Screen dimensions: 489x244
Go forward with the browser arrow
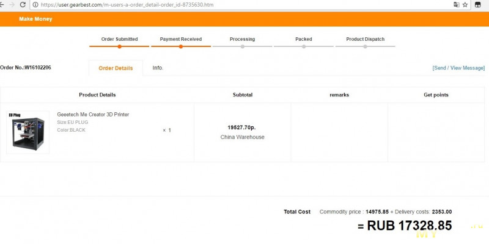click(12, 5)
